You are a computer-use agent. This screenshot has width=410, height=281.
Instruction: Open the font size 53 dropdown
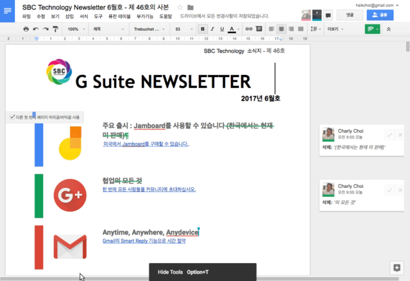pos(184,29)
